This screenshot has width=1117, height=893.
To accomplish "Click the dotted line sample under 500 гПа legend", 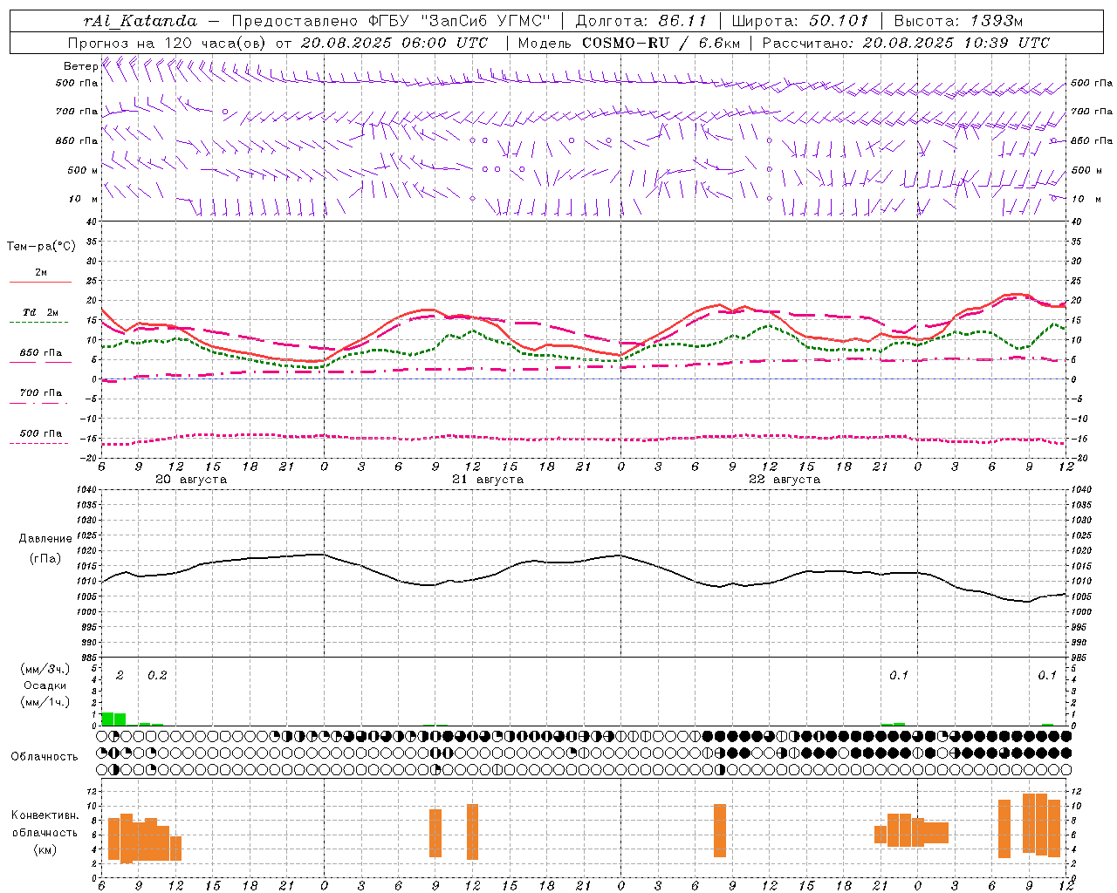I will coord(39,444).
